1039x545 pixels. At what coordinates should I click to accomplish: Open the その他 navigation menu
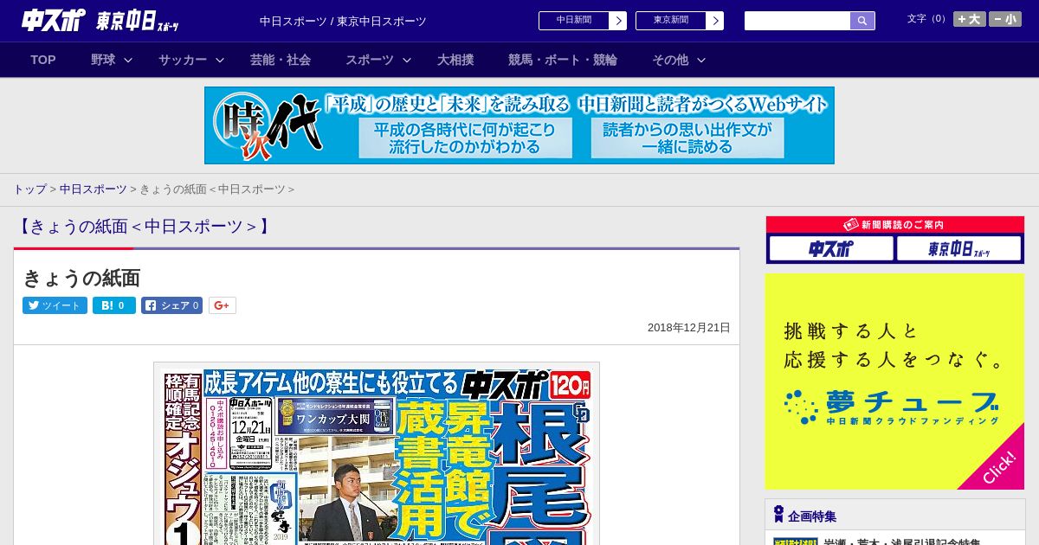point(670,60)
